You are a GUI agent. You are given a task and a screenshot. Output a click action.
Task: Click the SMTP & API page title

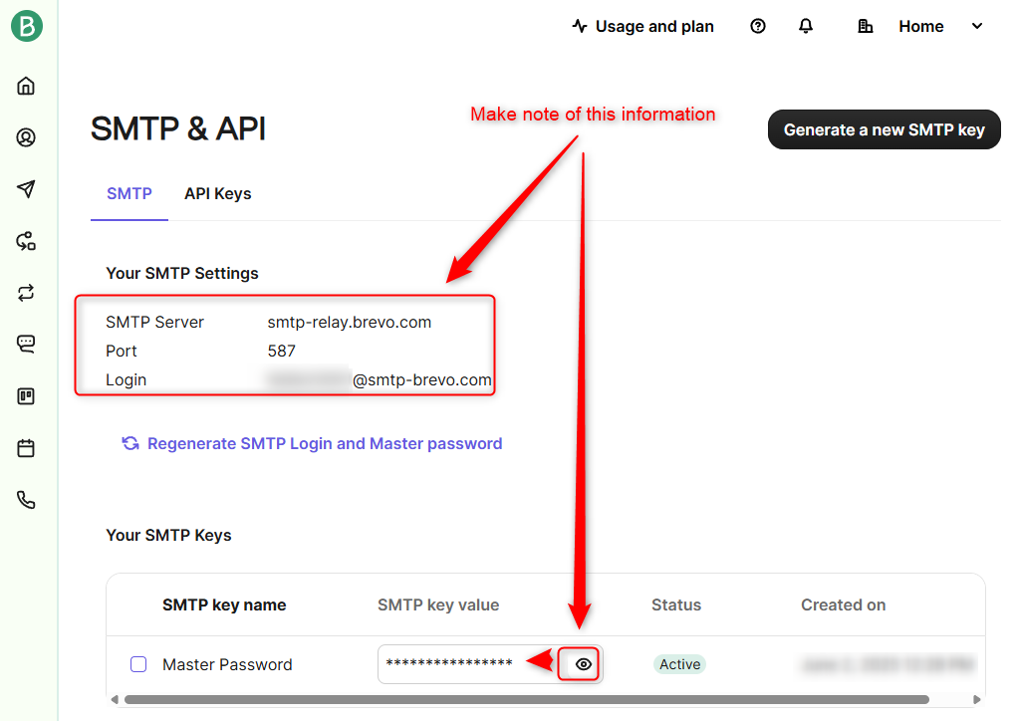178,128
